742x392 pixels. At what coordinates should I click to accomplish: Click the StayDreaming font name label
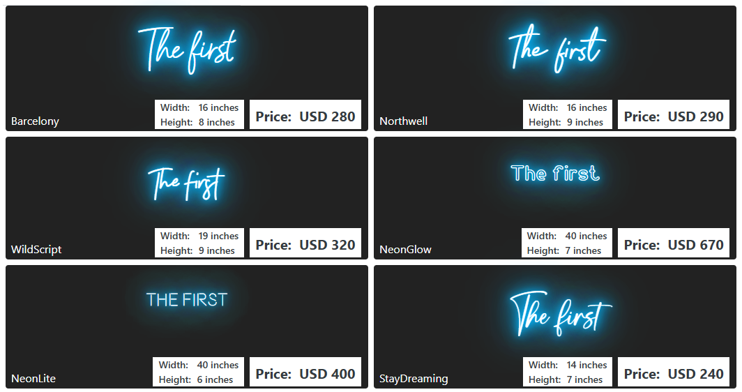click(x=414, y=379)
